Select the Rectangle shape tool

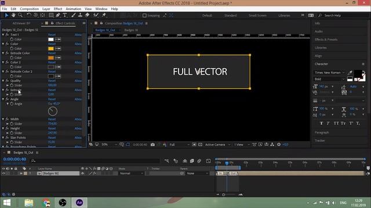51,16
